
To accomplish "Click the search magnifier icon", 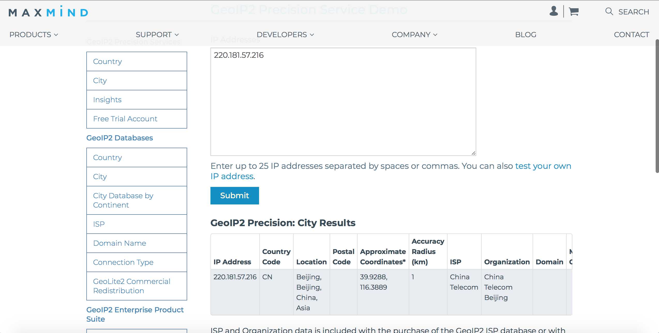I will click(609, 12).
